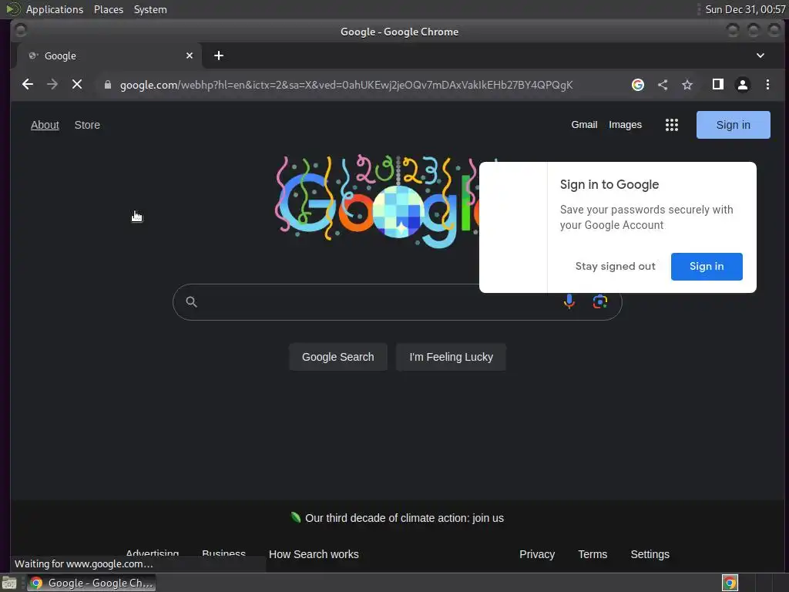
Task: Open the Applications menu
Action: click(x=55, y=9)
